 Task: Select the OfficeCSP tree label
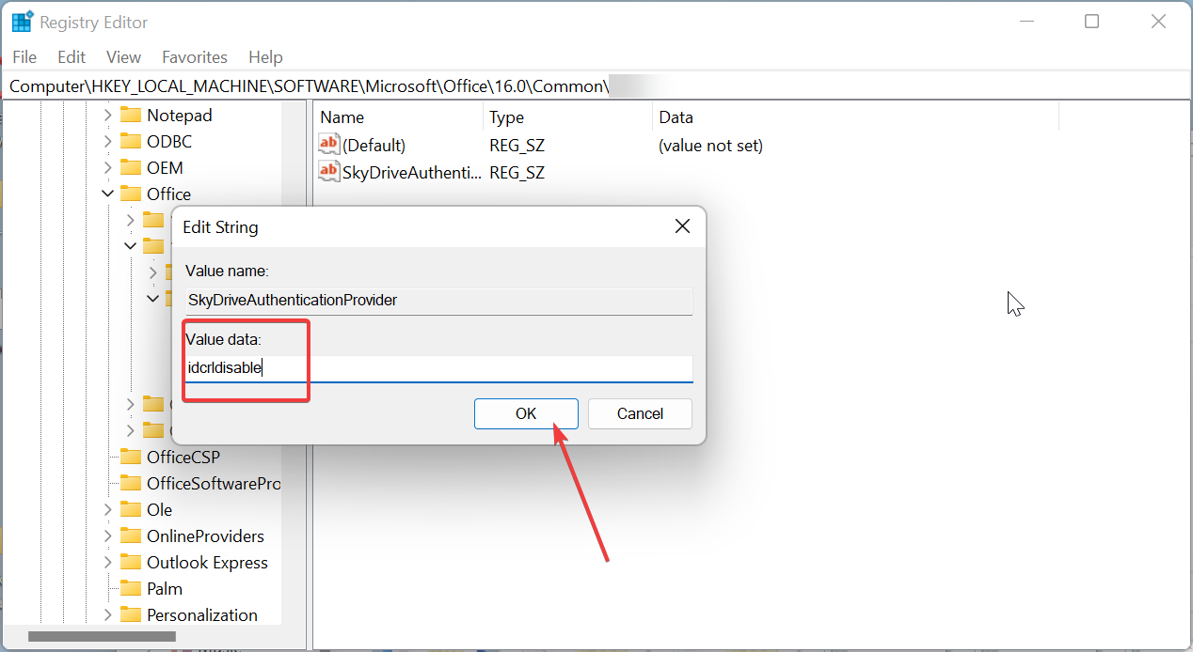[x=183, y=458]
